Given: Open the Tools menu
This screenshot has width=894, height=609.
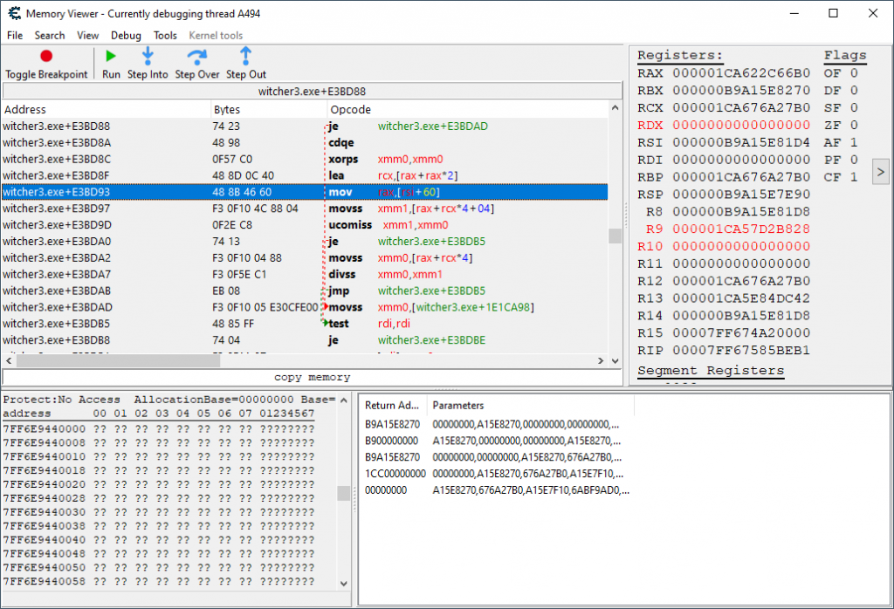Looking at the screenshot, I should (x=165, y=36).
